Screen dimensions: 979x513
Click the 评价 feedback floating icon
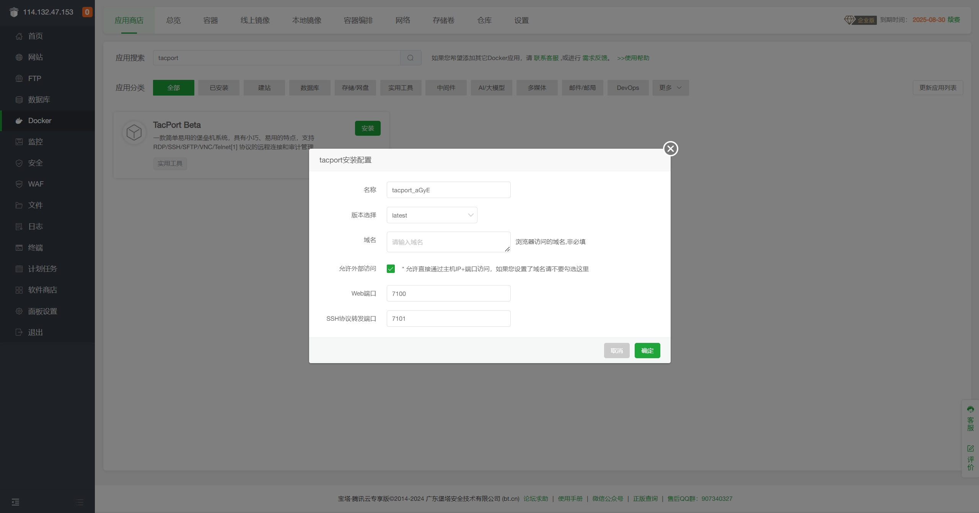coord(971,458)
